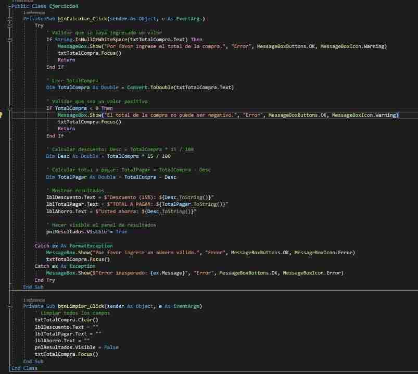Collapse the Try block outline

[9, 26]
